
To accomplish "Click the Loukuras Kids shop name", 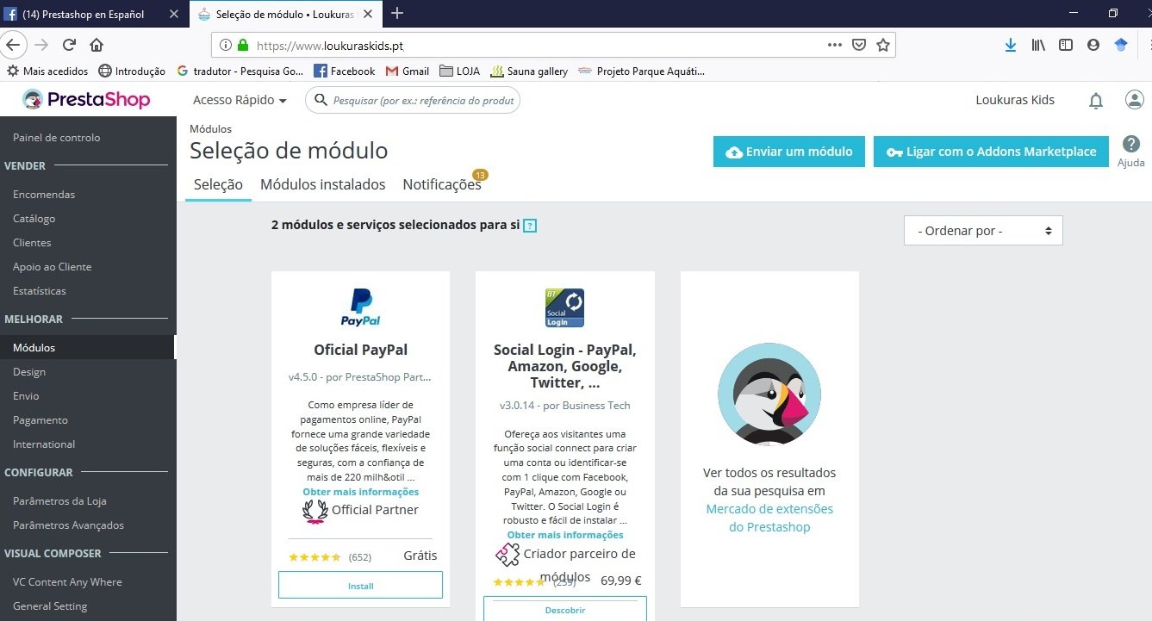I will tap(1015, 100).
